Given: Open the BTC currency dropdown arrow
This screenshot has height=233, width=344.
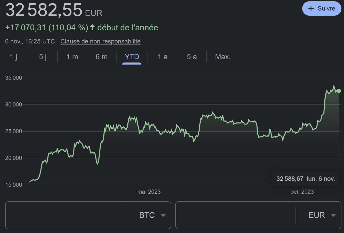Looking at the screenshot, I should (x=163, y=215).
